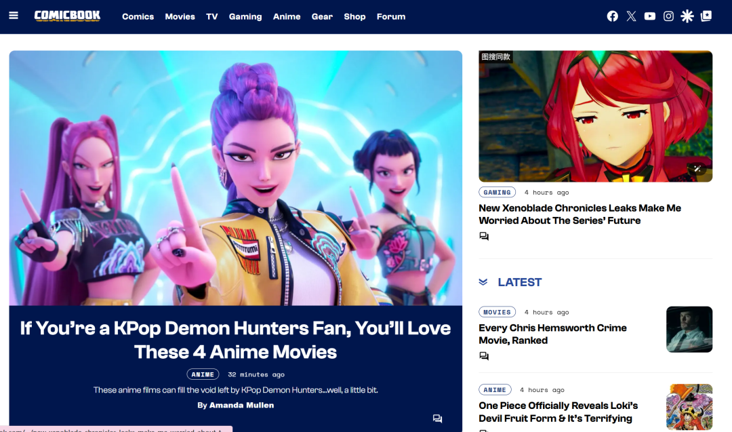Click the ANIME tag under KPop headline

(203, 374)
